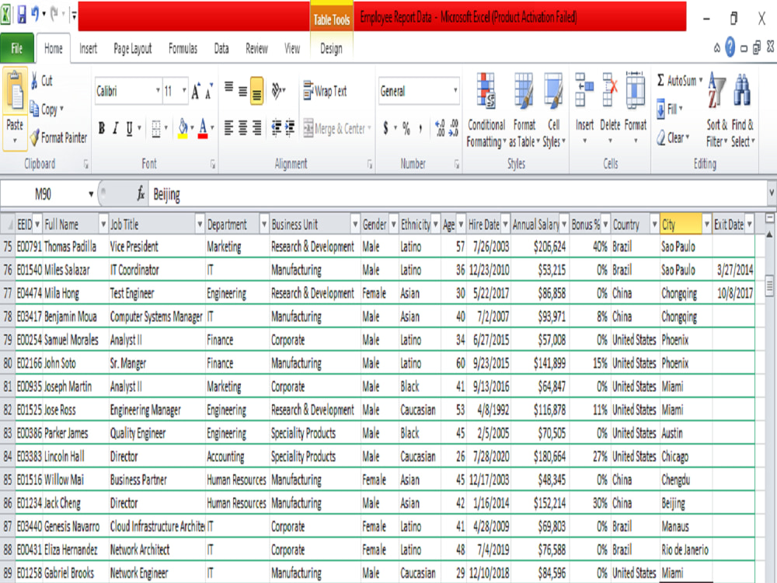Click the Save icon in quick access toolbar
Screen dimensions: 777x583
tap(21, 15)
